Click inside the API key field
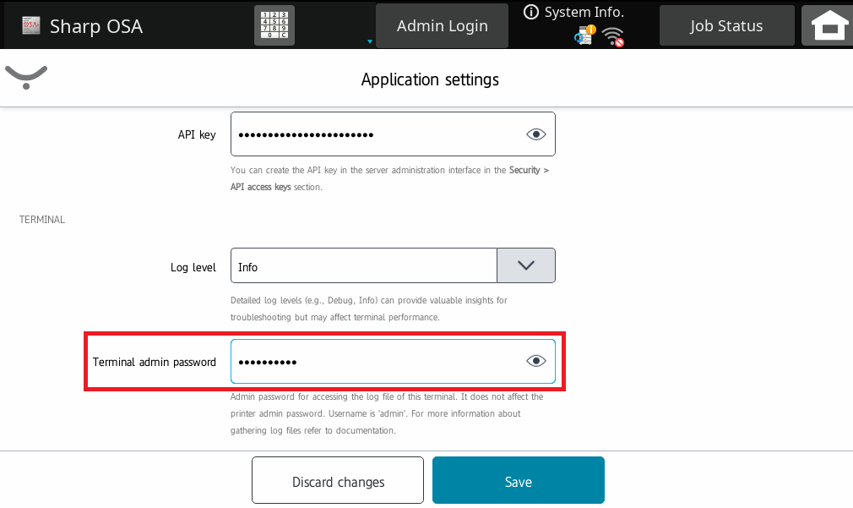This screenshot has height=508, width=853. coord(372,134)
